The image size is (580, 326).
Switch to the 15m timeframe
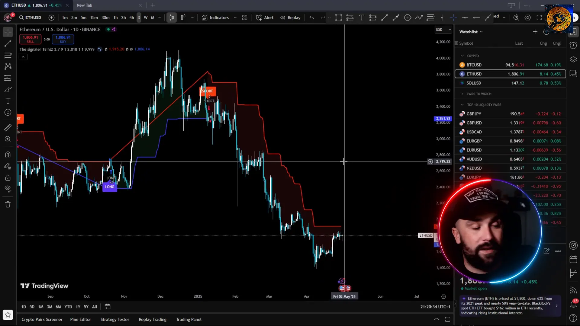coord(94,18)
